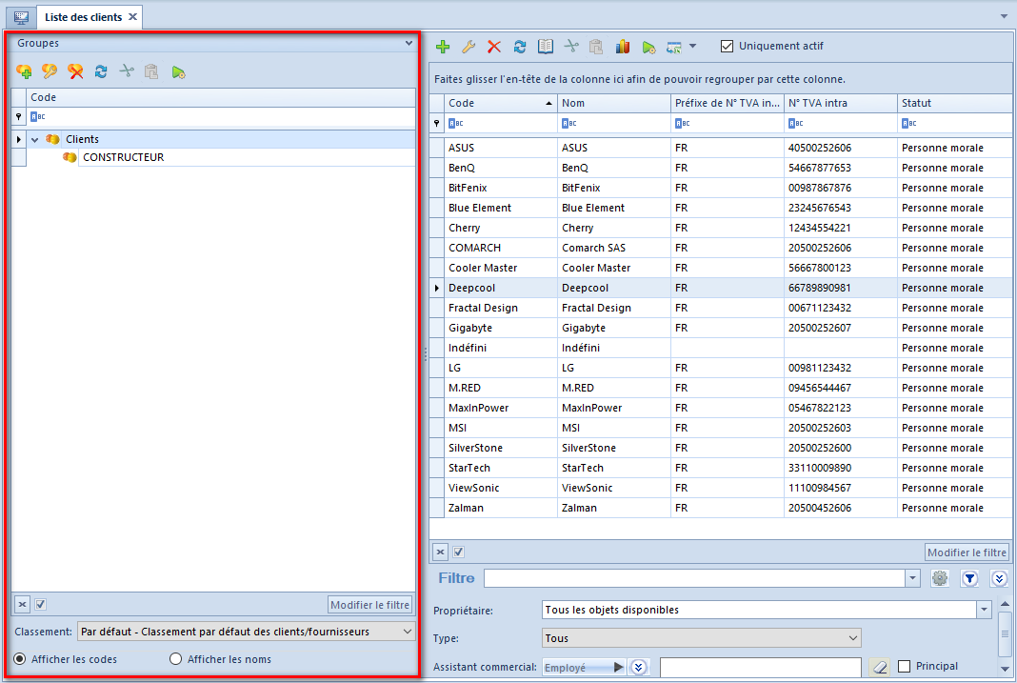Click the gear icon beside the Filtre field
The image size is (1017, 683).
[x=940, y=578]
